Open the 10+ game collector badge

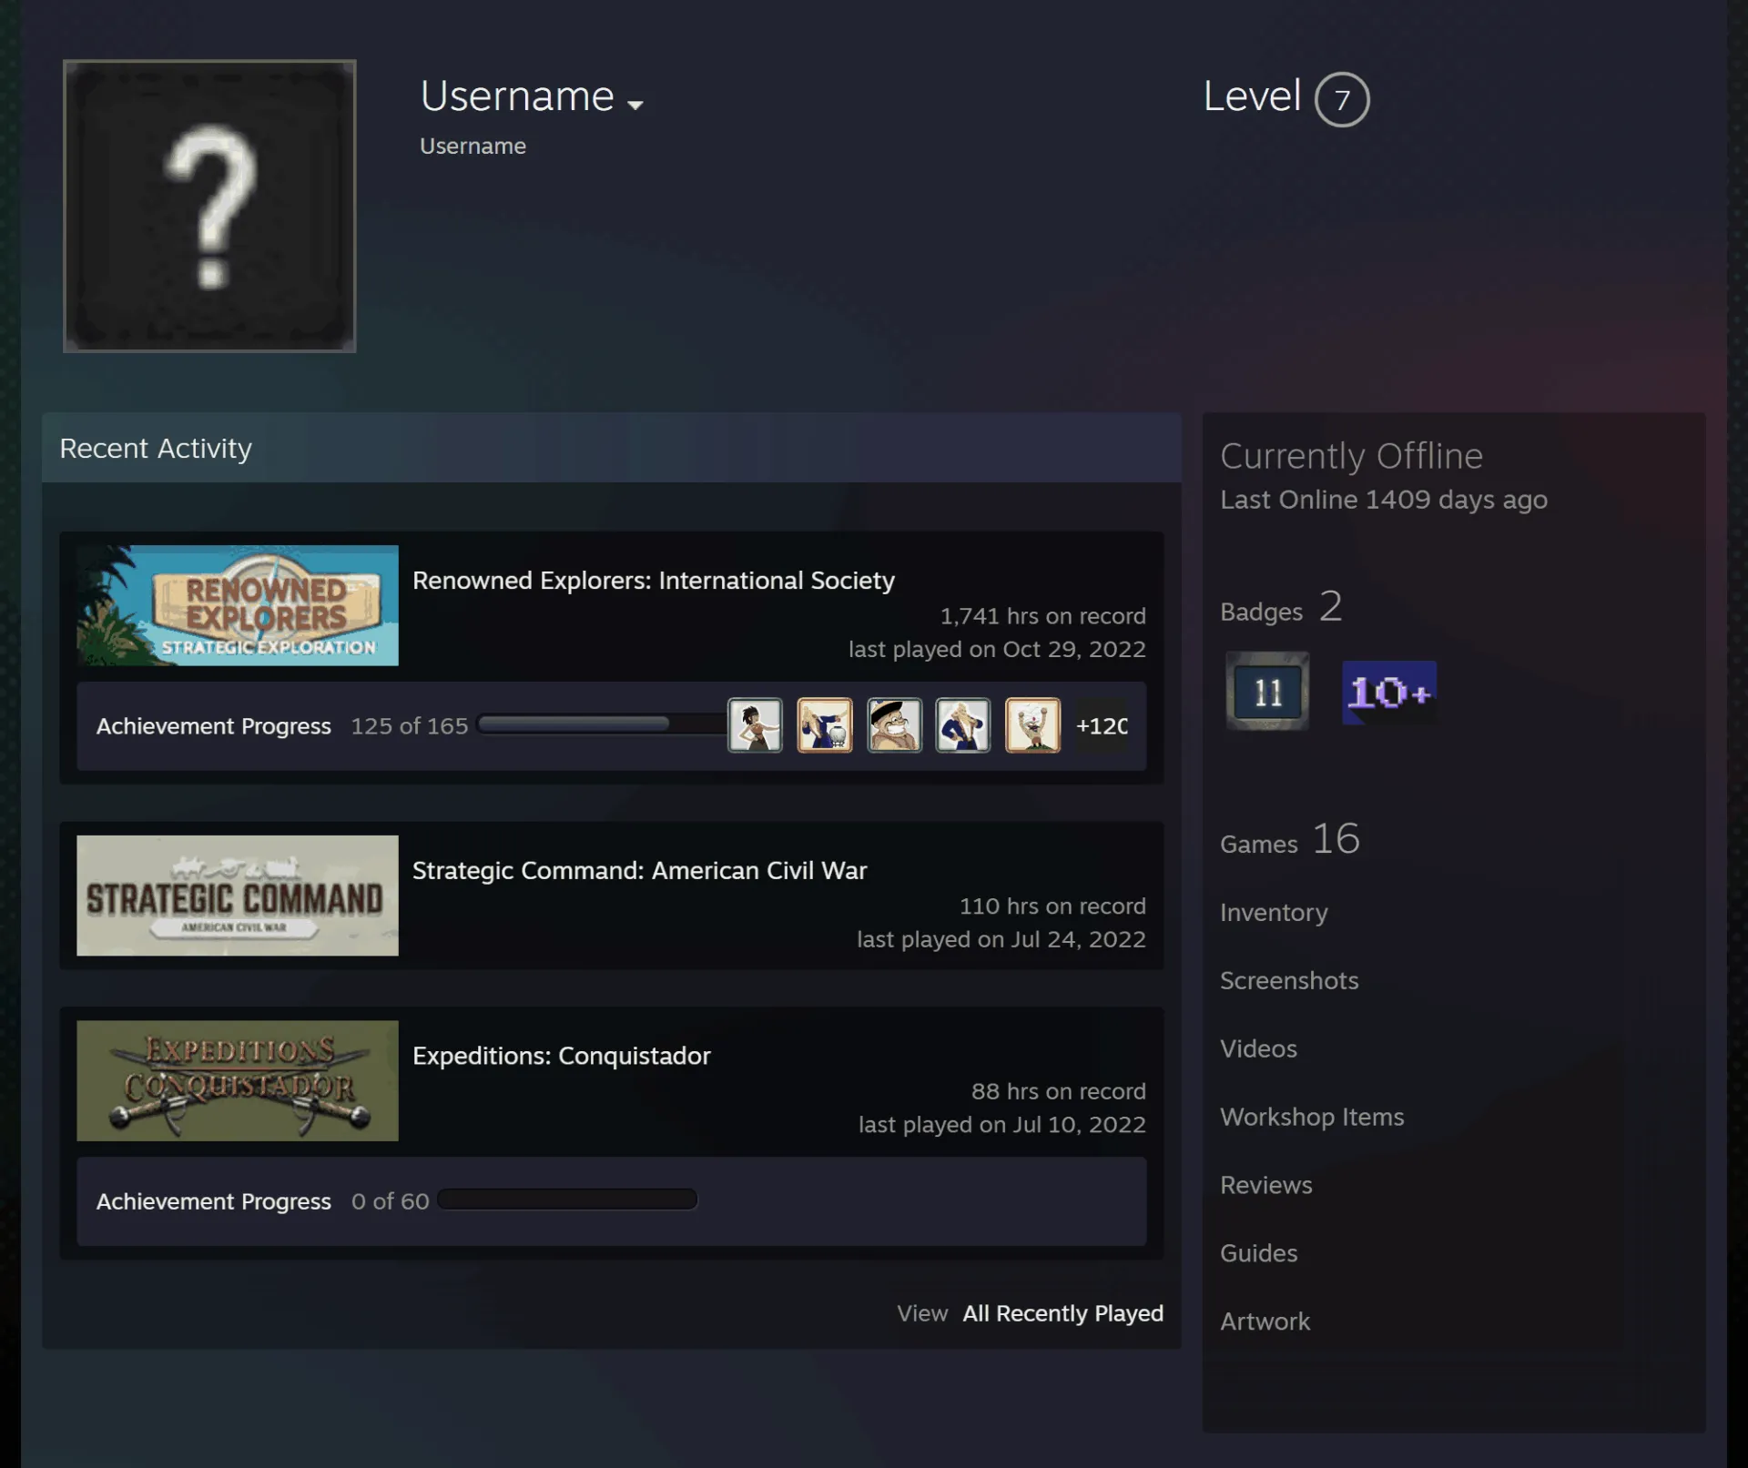click(x=1389, y=693)
